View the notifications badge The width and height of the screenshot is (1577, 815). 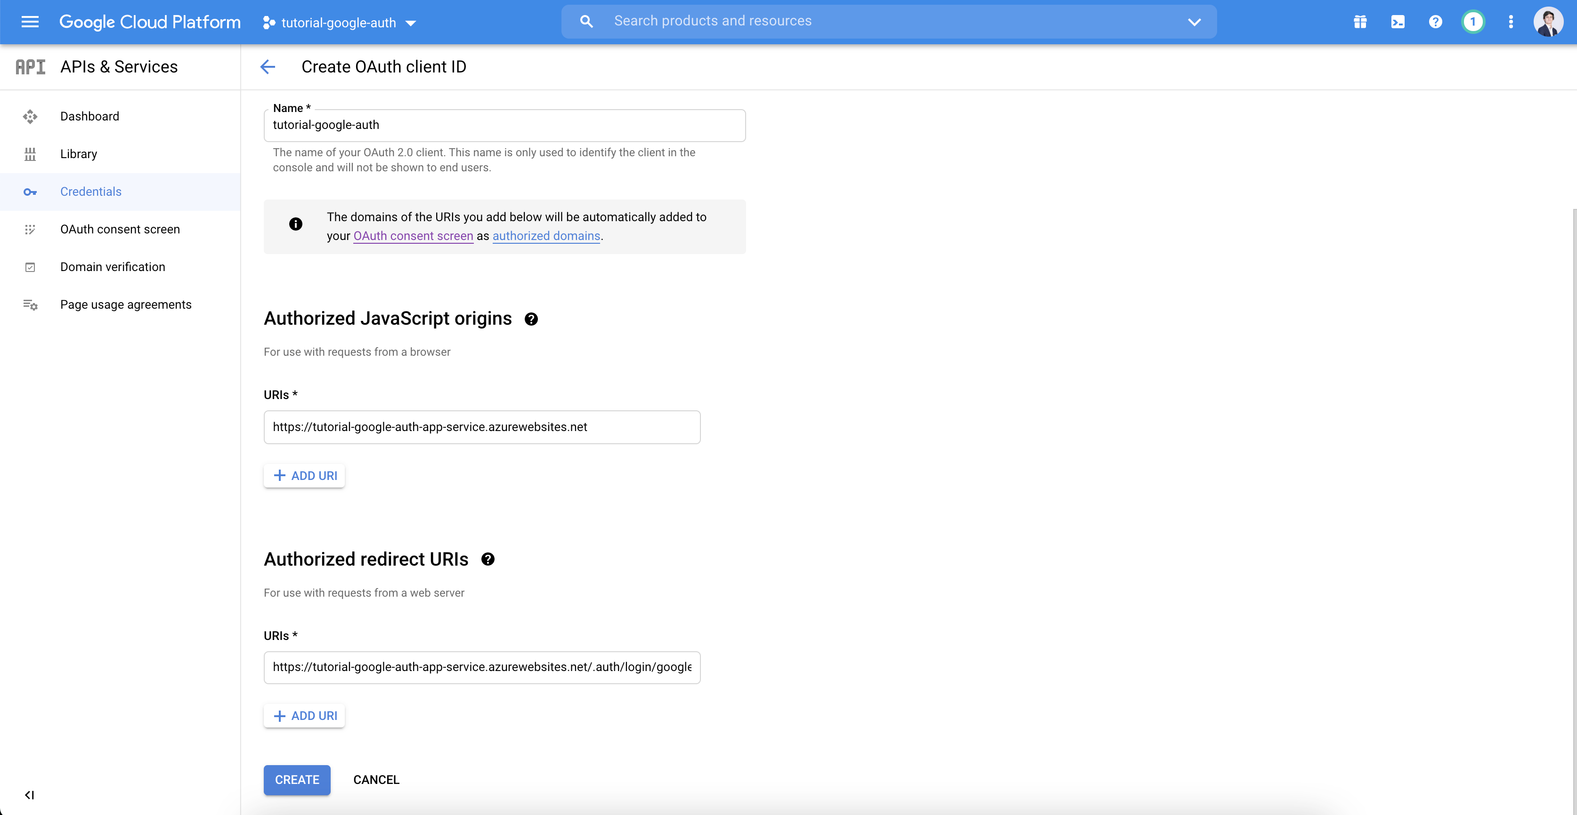tap(1473, 21)
